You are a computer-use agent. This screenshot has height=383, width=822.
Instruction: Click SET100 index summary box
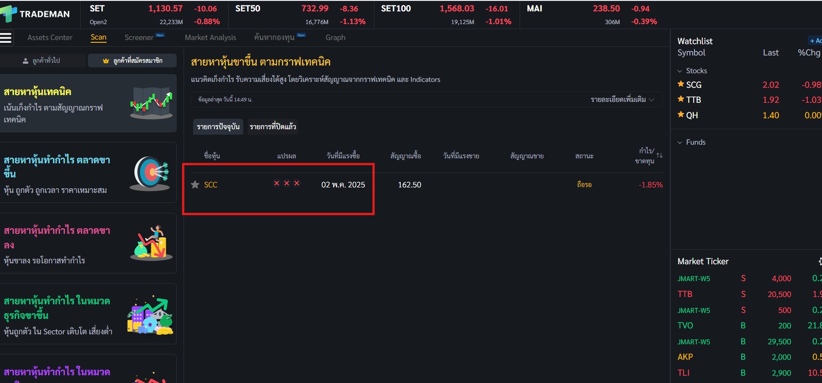(x=446, y=15)
